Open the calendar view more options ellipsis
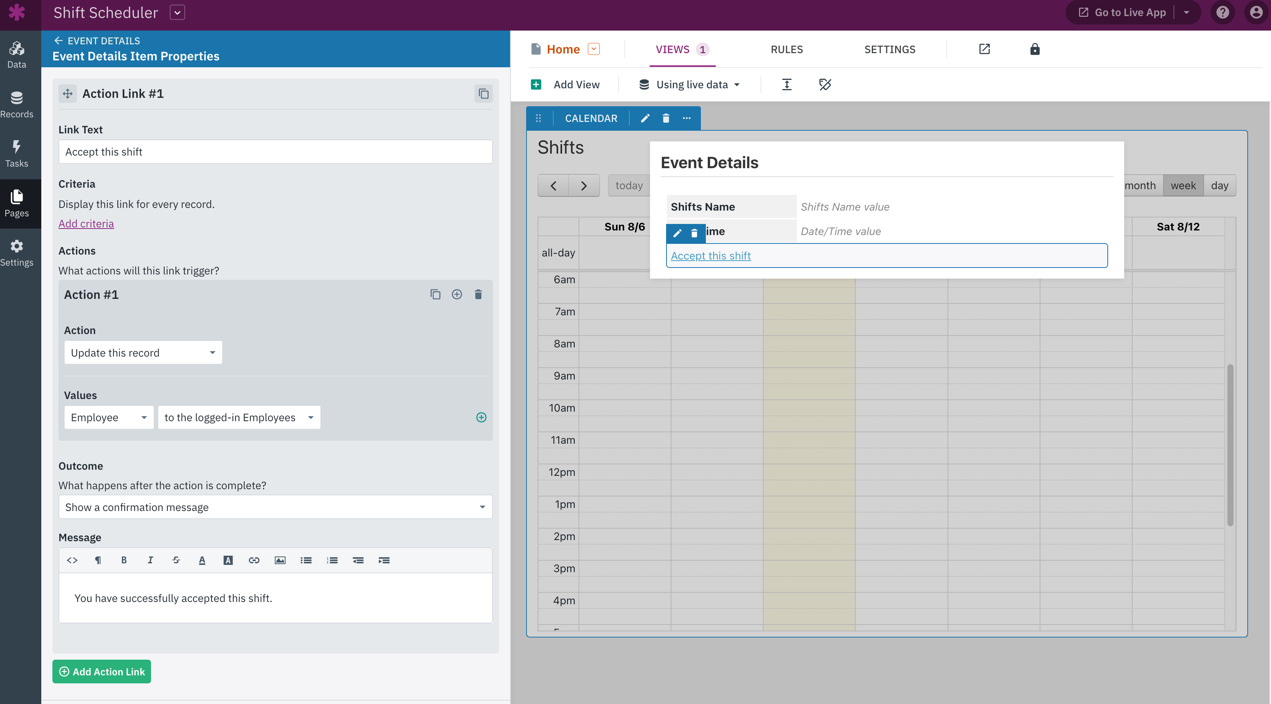The width and height of the screenshot is (1271, 704). (686, 118)
